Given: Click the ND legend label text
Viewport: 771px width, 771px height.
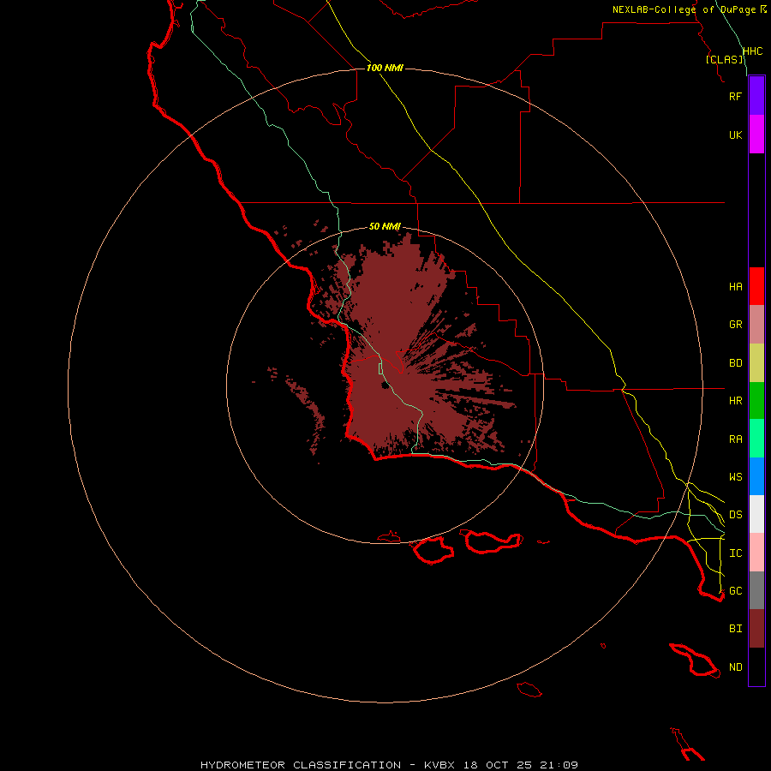Looking at the screenshot, I should click(735, 667).
